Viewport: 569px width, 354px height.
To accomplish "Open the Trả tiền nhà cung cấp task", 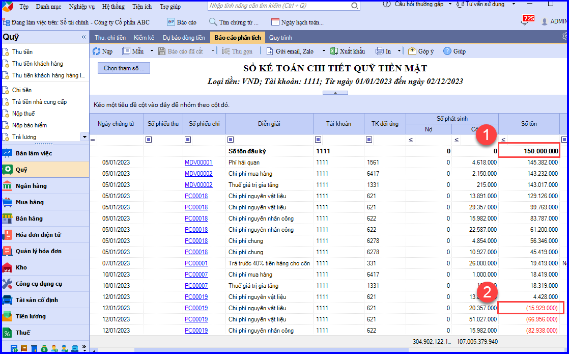I will tap(39, 102).
